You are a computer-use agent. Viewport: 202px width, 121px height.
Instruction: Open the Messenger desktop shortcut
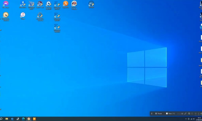pos(5,4)
